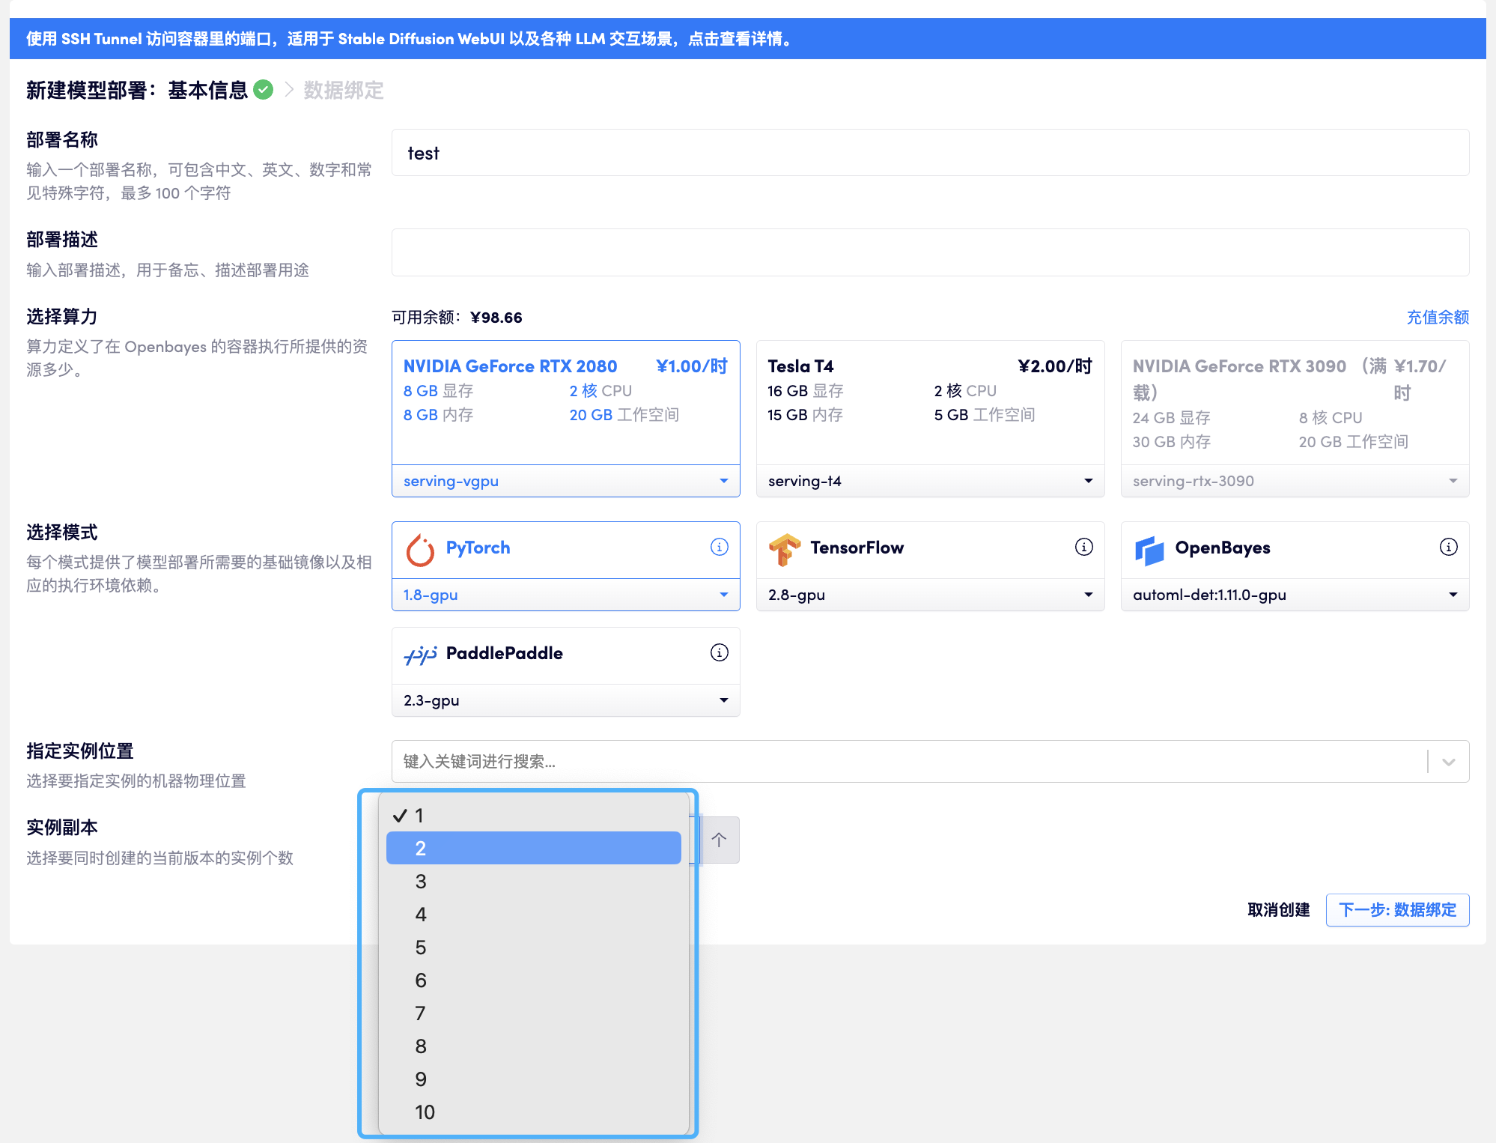The image size is (1496, 1143).
Task: Click the TensorFlow logo icon
Action: click(784, 549)
